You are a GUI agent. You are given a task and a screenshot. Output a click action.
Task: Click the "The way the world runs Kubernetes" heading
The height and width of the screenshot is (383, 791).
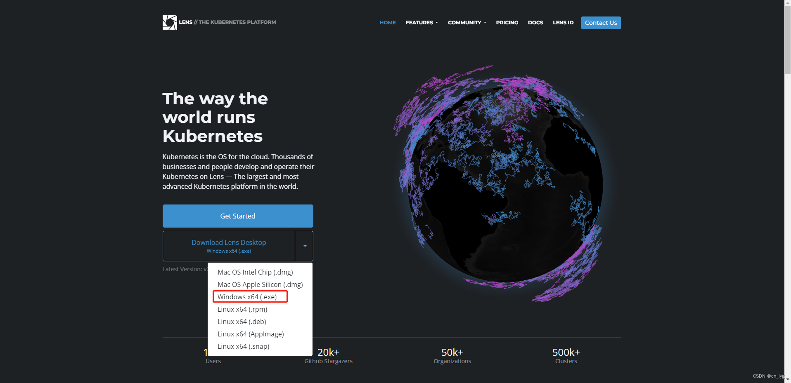pyautogui.click(x=215, y=117)
